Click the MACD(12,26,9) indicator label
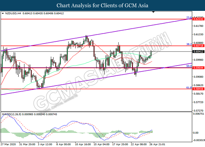This screenshot has width=205, height=147. click(11, 114)
